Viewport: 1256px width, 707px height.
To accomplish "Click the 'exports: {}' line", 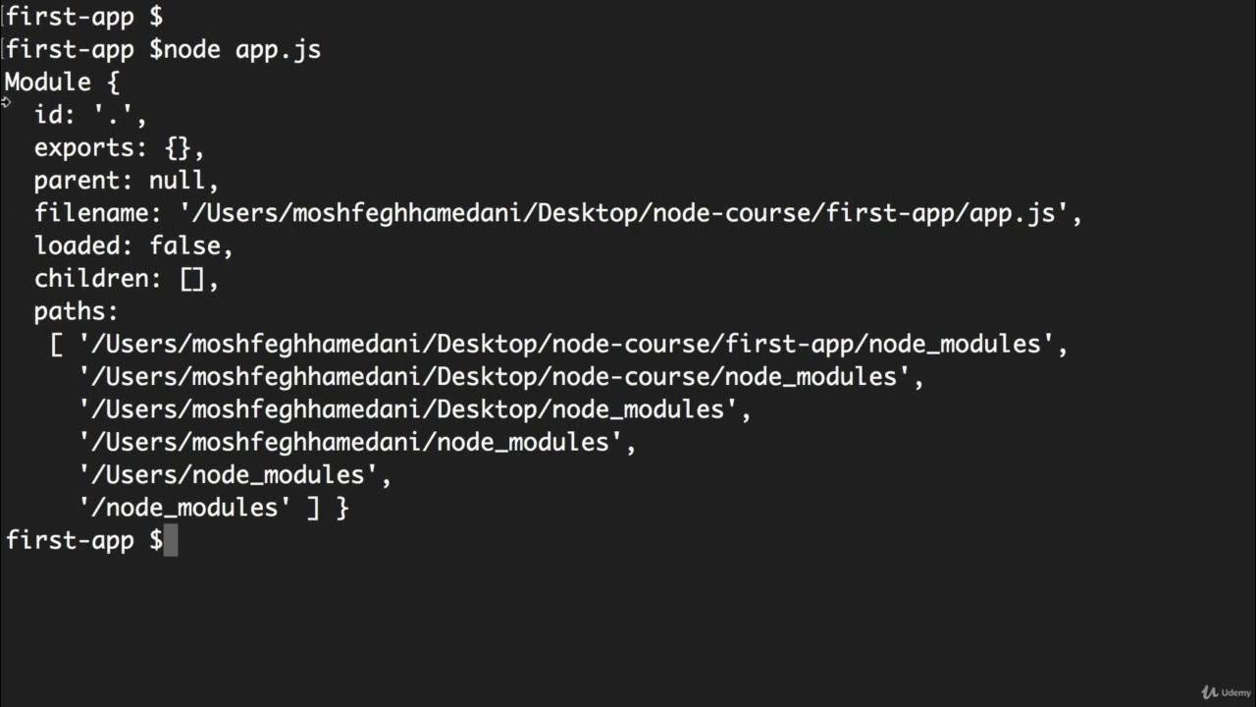I will pyautogui.click(x=120, y=147).
